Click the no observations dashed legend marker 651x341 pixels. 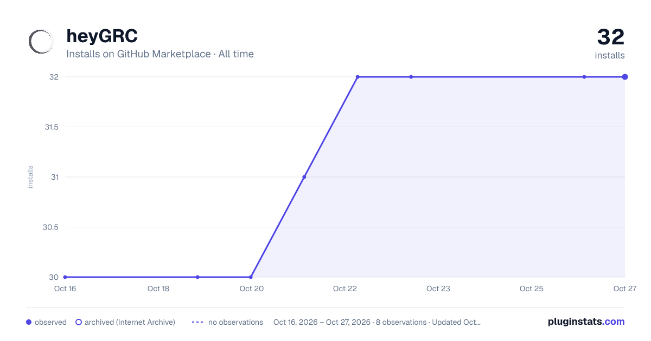[x=197, y=322]
